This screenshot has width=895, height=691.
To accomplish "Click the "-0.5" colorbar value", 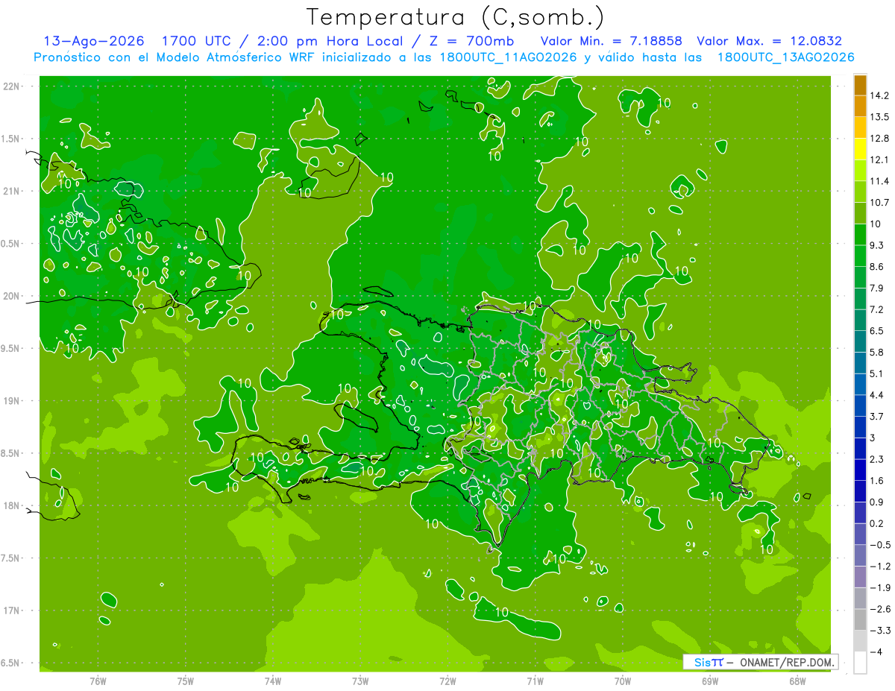I will (879, 545).
